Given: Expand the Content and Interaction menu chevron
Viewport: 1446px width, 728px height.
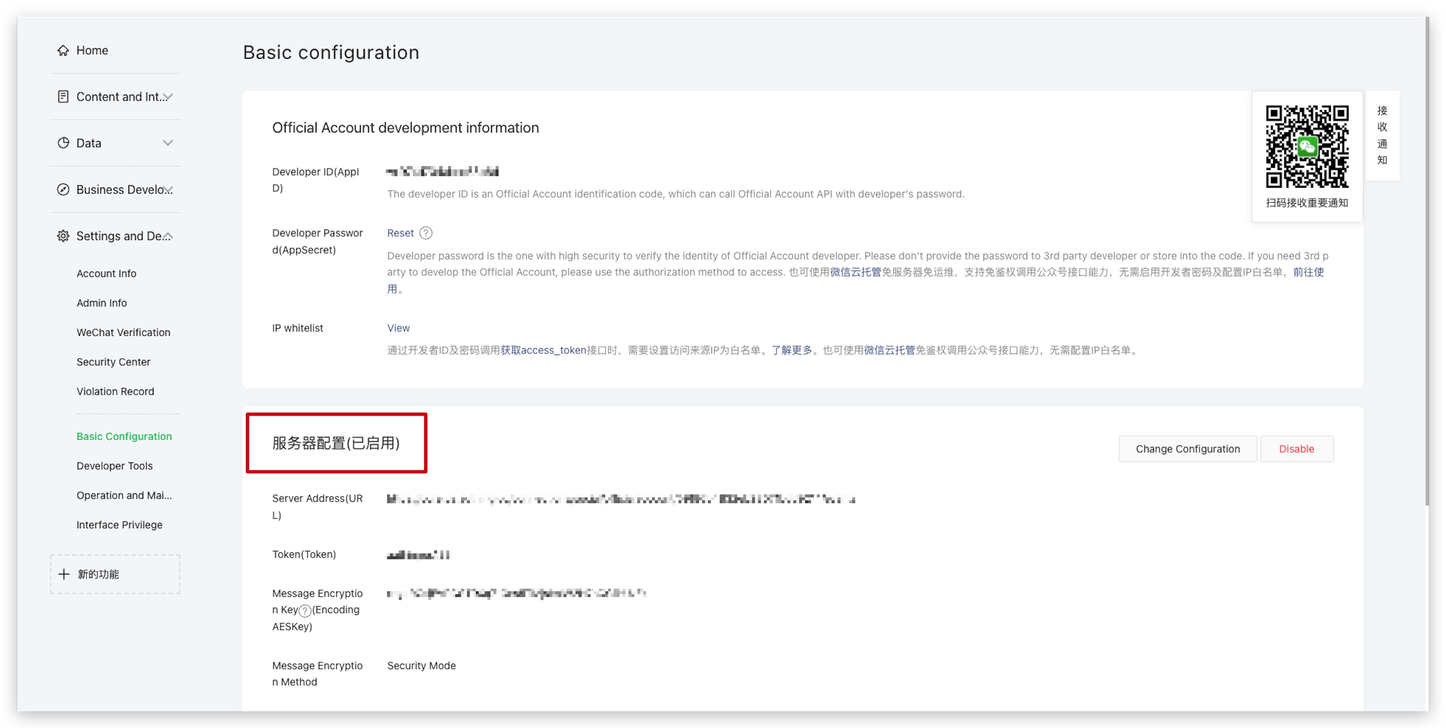Looking at the screenshot, I should (168, 97).
